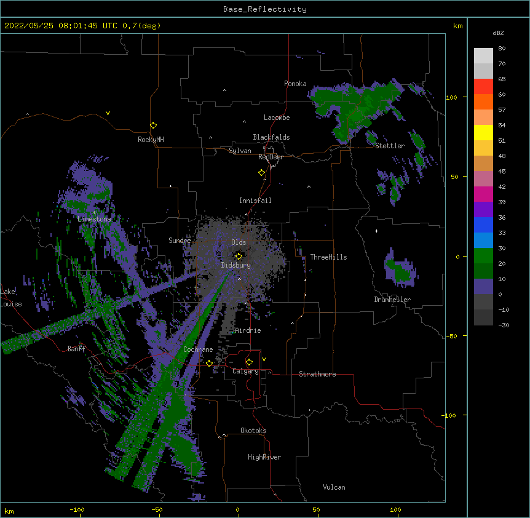Image resolution: width=530 pixels, height=518 pixels.
Task: Click the RockyMH label
Action: [x=151, y=139]
